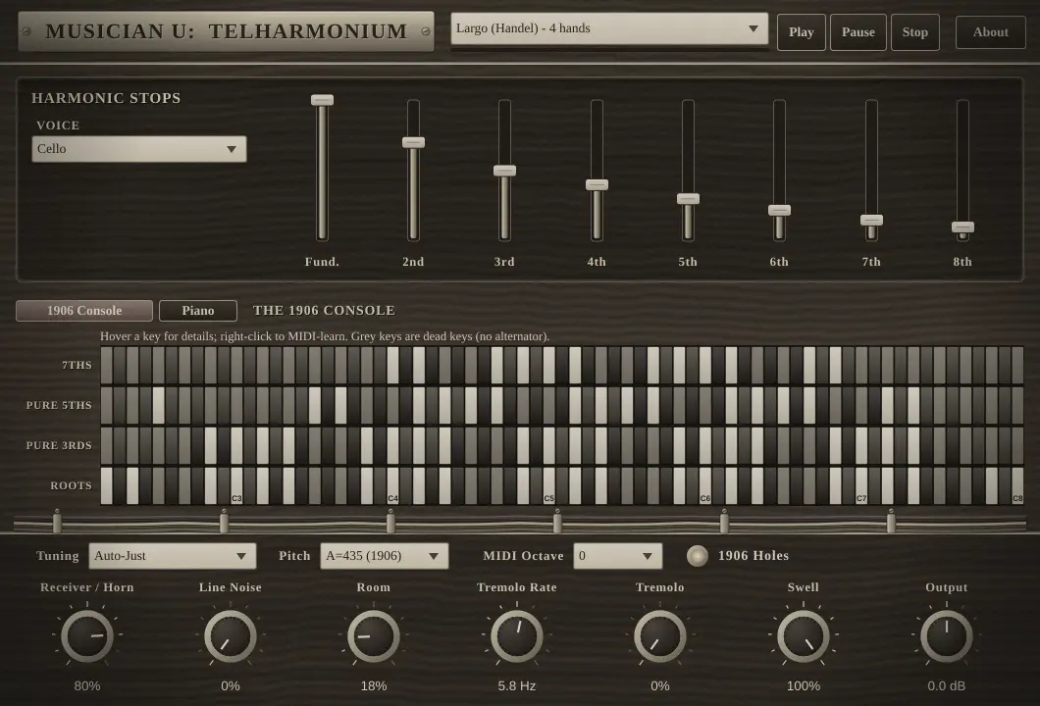The width and height of the screenshot is (1040, 706).
Task: Click the 5th harmonic slider handle
Action: (x=688, y=199)
